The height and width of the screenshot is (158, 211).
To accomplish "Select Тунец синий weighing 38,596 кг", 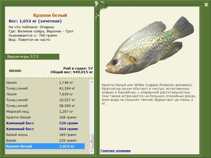I will [x=45, y=106].
